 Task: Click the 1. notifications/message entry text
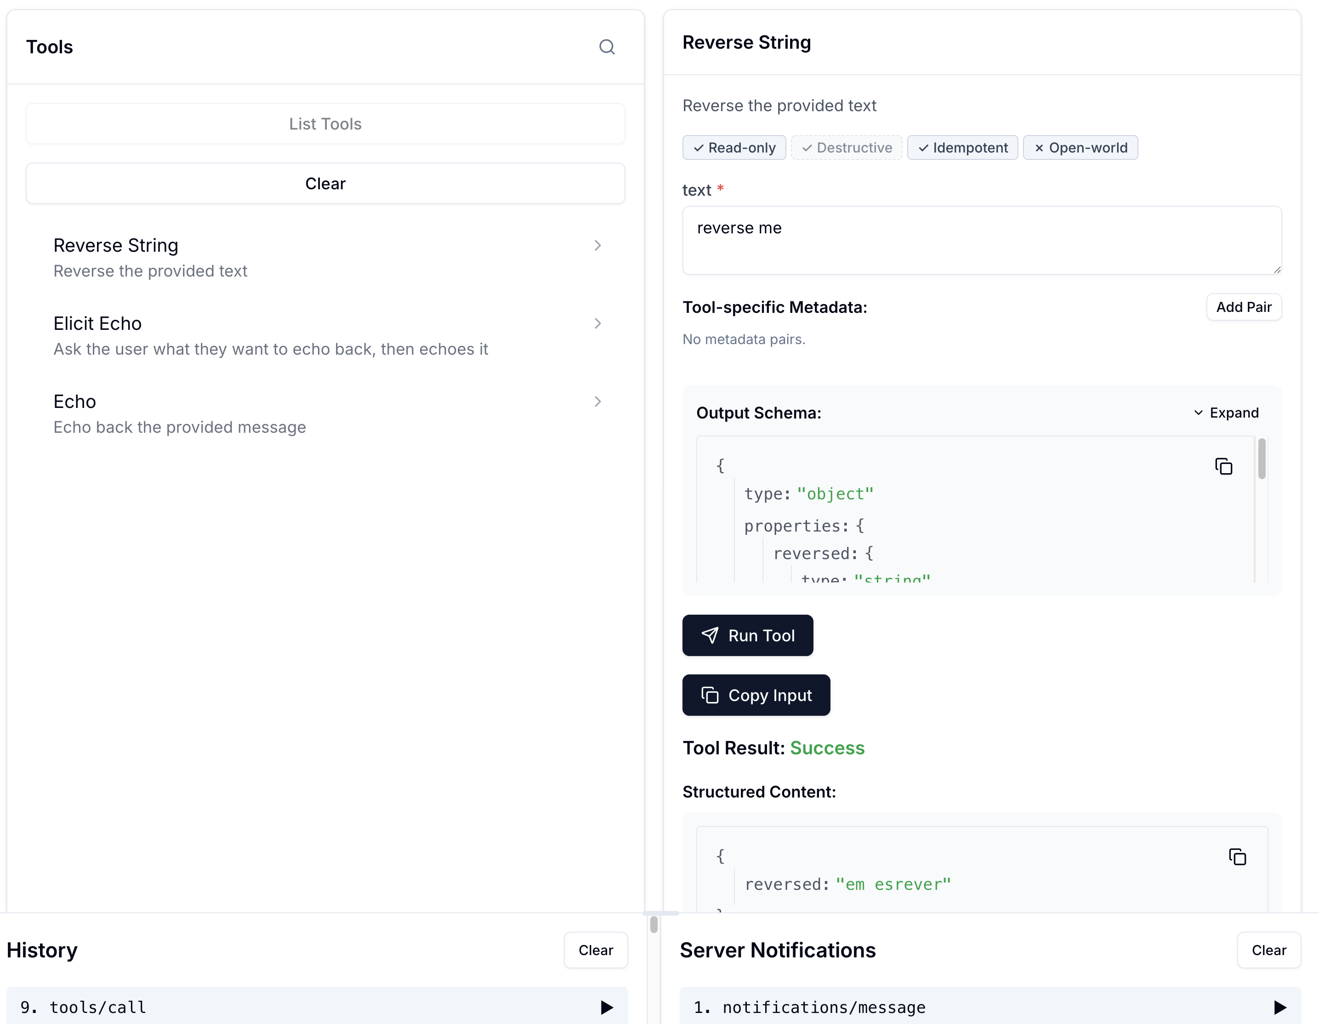click(x=809, y=1007)
